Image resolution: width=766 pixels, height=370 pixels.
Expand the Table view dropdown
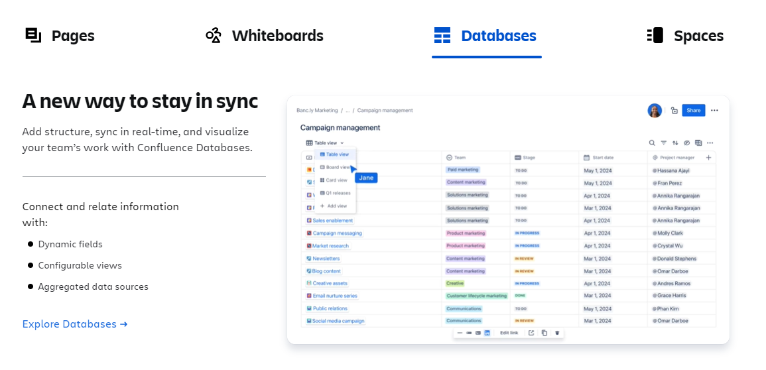point(325,143)
